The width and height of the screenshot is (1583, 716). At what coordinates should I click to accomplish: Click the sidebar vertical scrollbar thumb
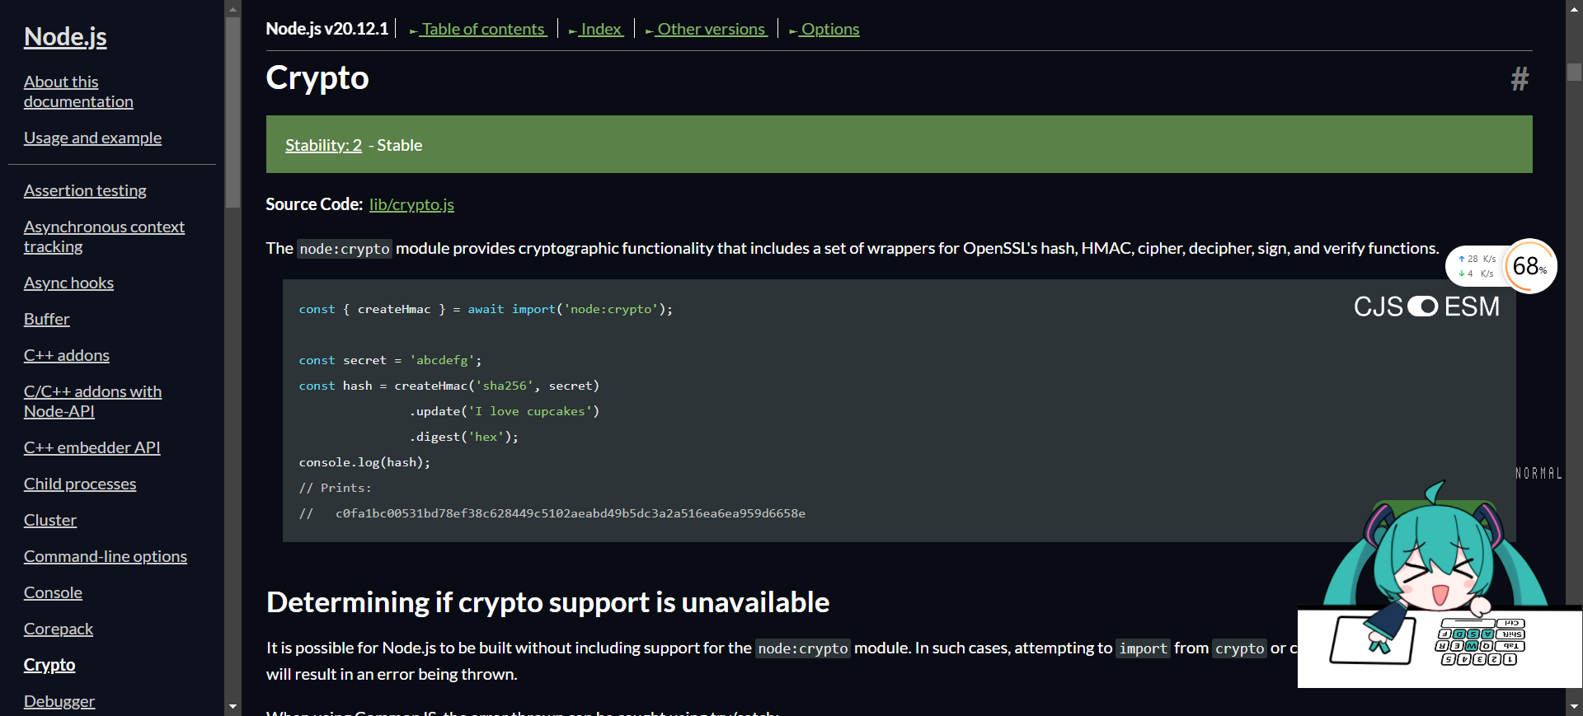point(233,111)
